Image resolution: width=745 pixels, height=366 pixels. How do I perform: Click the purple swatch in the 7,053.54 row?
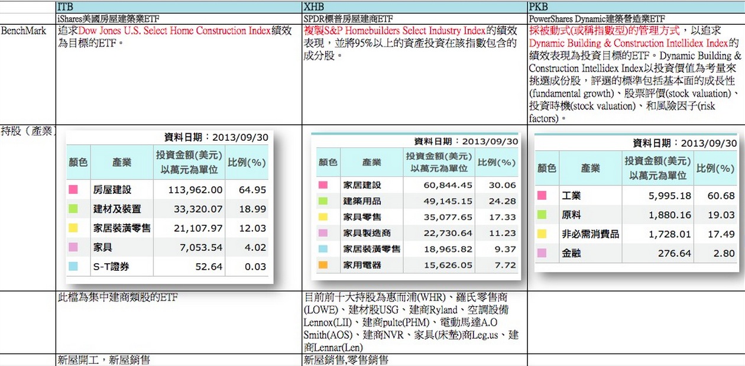(74, 247)
